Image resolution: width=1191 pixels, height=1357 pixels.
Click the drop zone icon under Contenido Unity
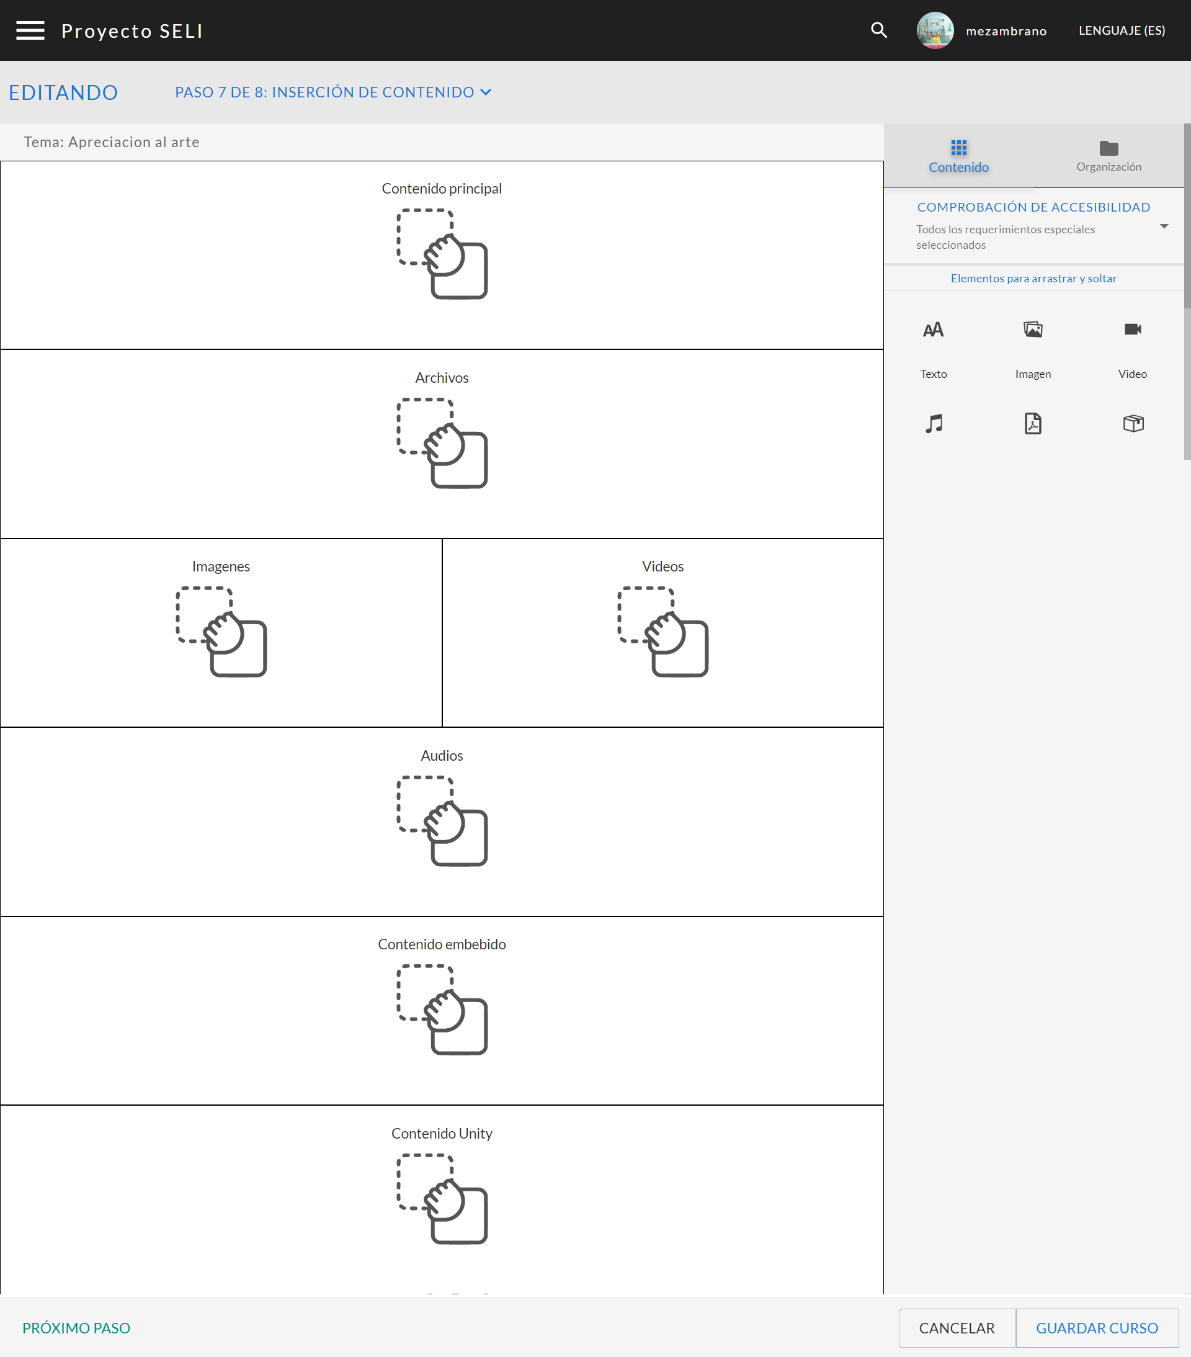[442, 1199]
